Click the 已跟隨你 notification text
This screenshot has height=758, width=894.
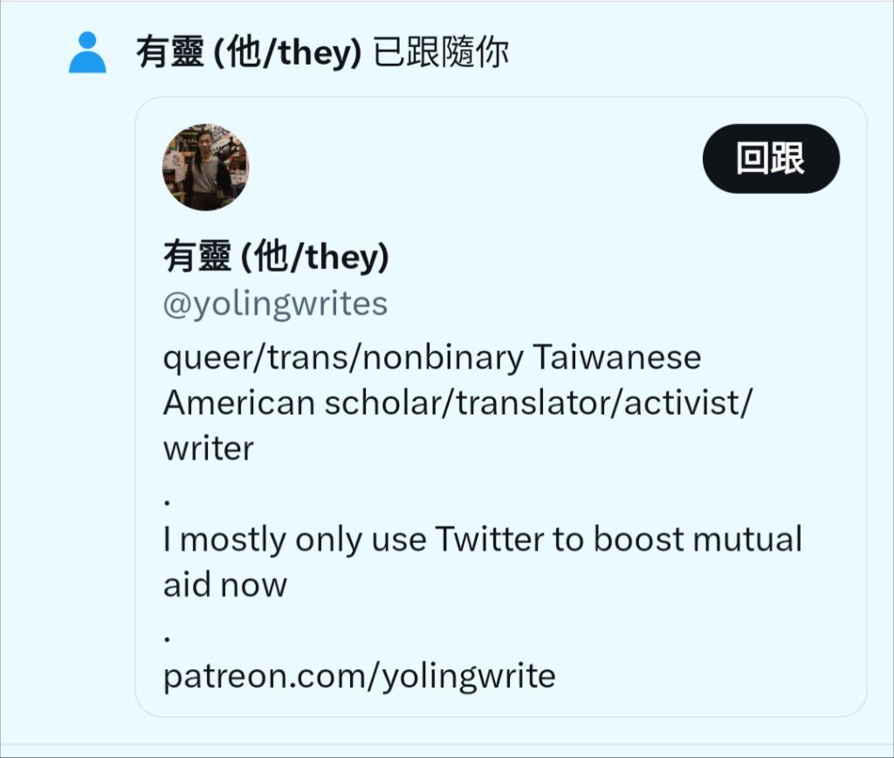point(441,52)
